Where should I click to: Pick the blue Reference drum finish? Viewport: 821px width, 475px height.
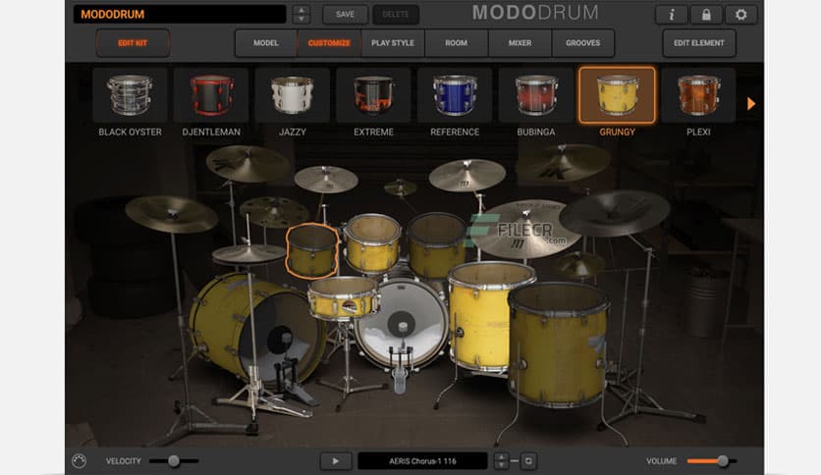(x=455, y=94)
